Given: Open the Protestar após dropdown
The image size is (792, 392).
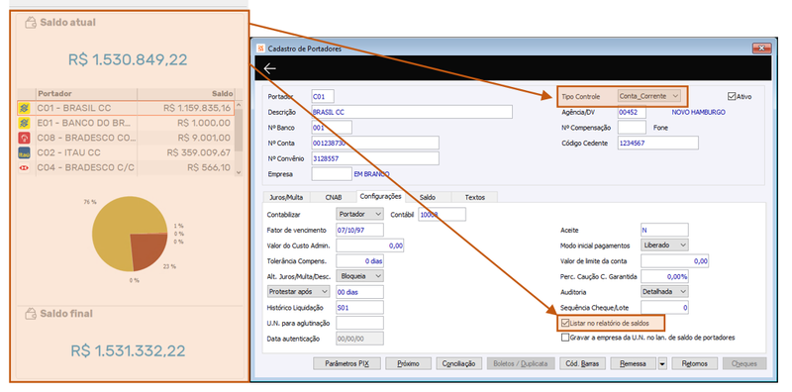Looking at the screenshot, I should (299, 291).
